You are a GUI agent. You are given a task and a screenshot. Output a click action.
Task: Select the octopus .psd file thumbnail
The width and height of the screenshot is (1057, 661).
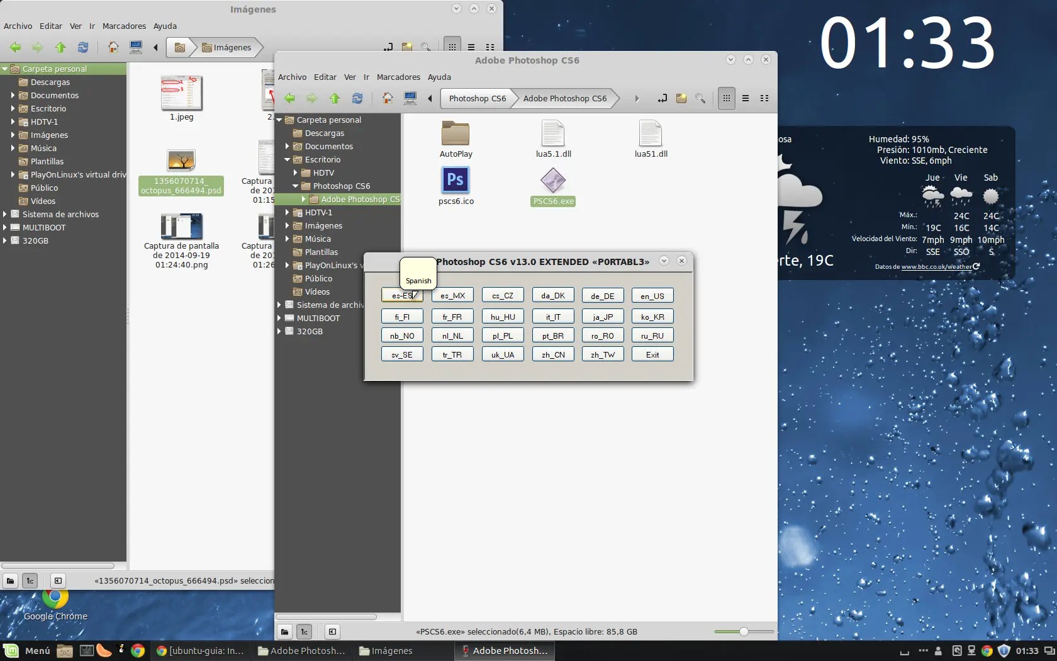[181, 160]
